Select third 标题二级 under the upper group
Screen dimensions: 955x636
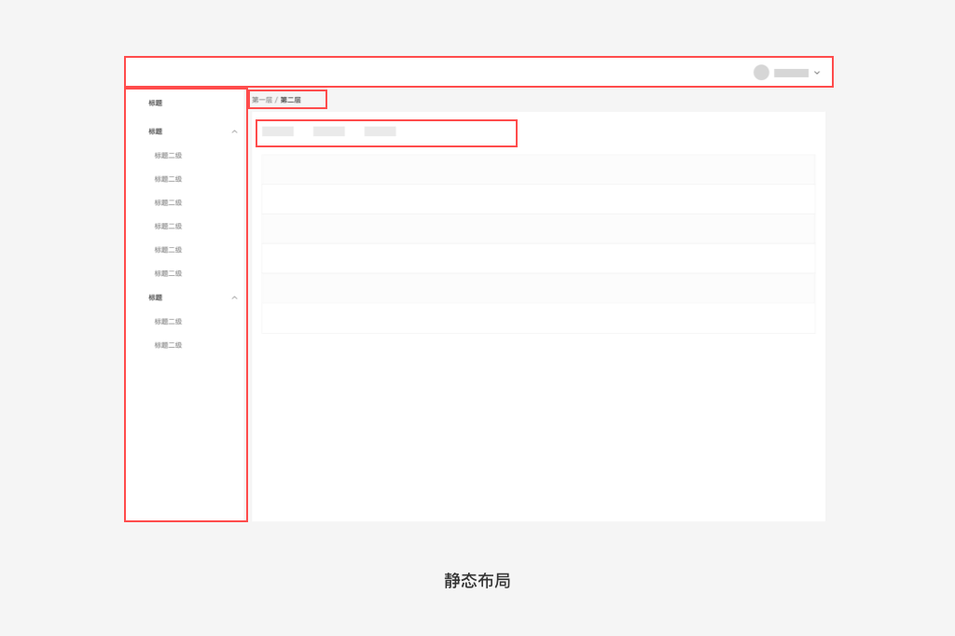(x=168, y=203)
